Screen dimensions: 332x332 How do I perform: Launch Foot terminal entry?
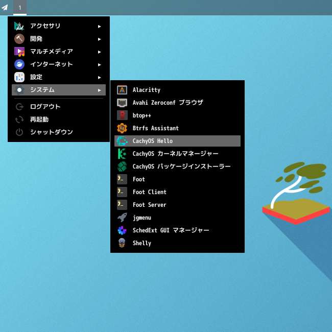click(177, 179)
